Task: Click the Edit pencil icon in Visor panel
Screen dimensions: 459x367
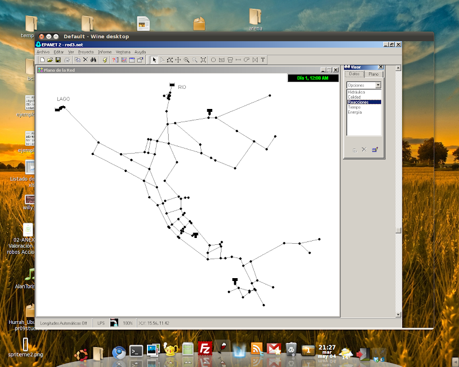Action: coord(375,150)
